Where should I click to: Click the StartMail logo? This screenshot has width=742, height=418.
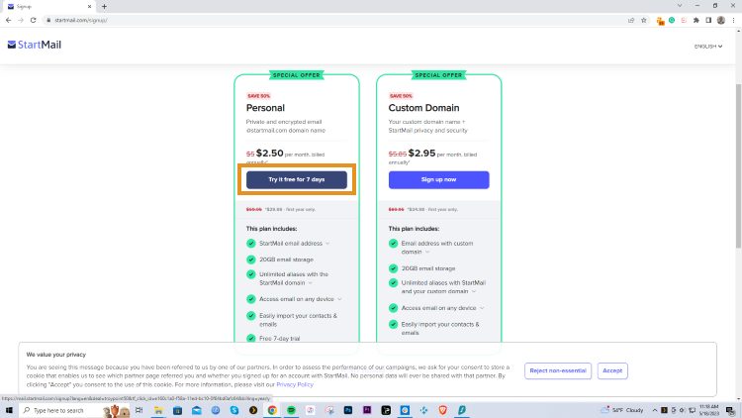point(34,45)
